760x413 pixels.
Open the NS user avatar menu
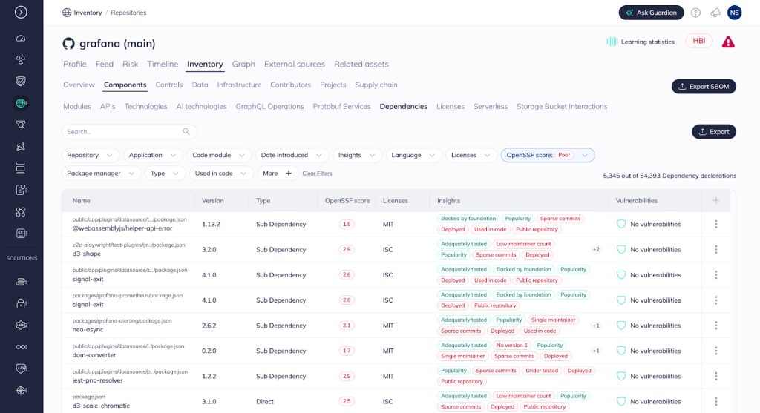pos(734,13)
